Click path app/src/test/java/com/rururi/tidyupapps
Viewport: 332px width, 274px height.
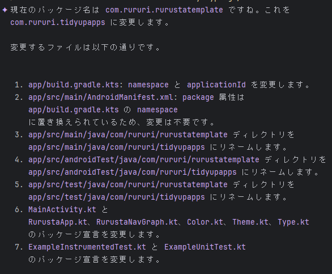[117, 197]
